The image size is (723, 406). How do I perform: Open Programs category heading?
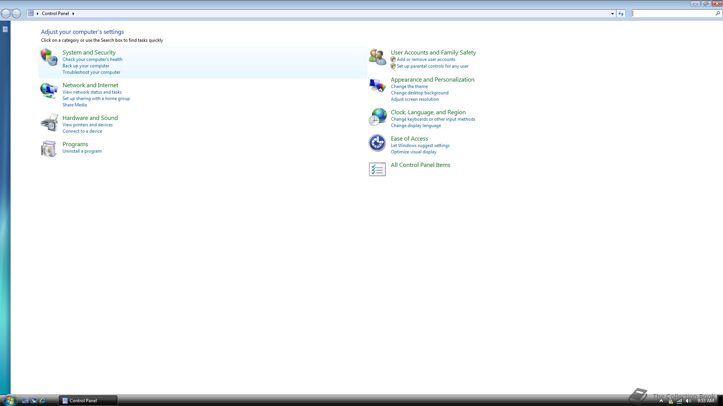(x=75, y=144)
